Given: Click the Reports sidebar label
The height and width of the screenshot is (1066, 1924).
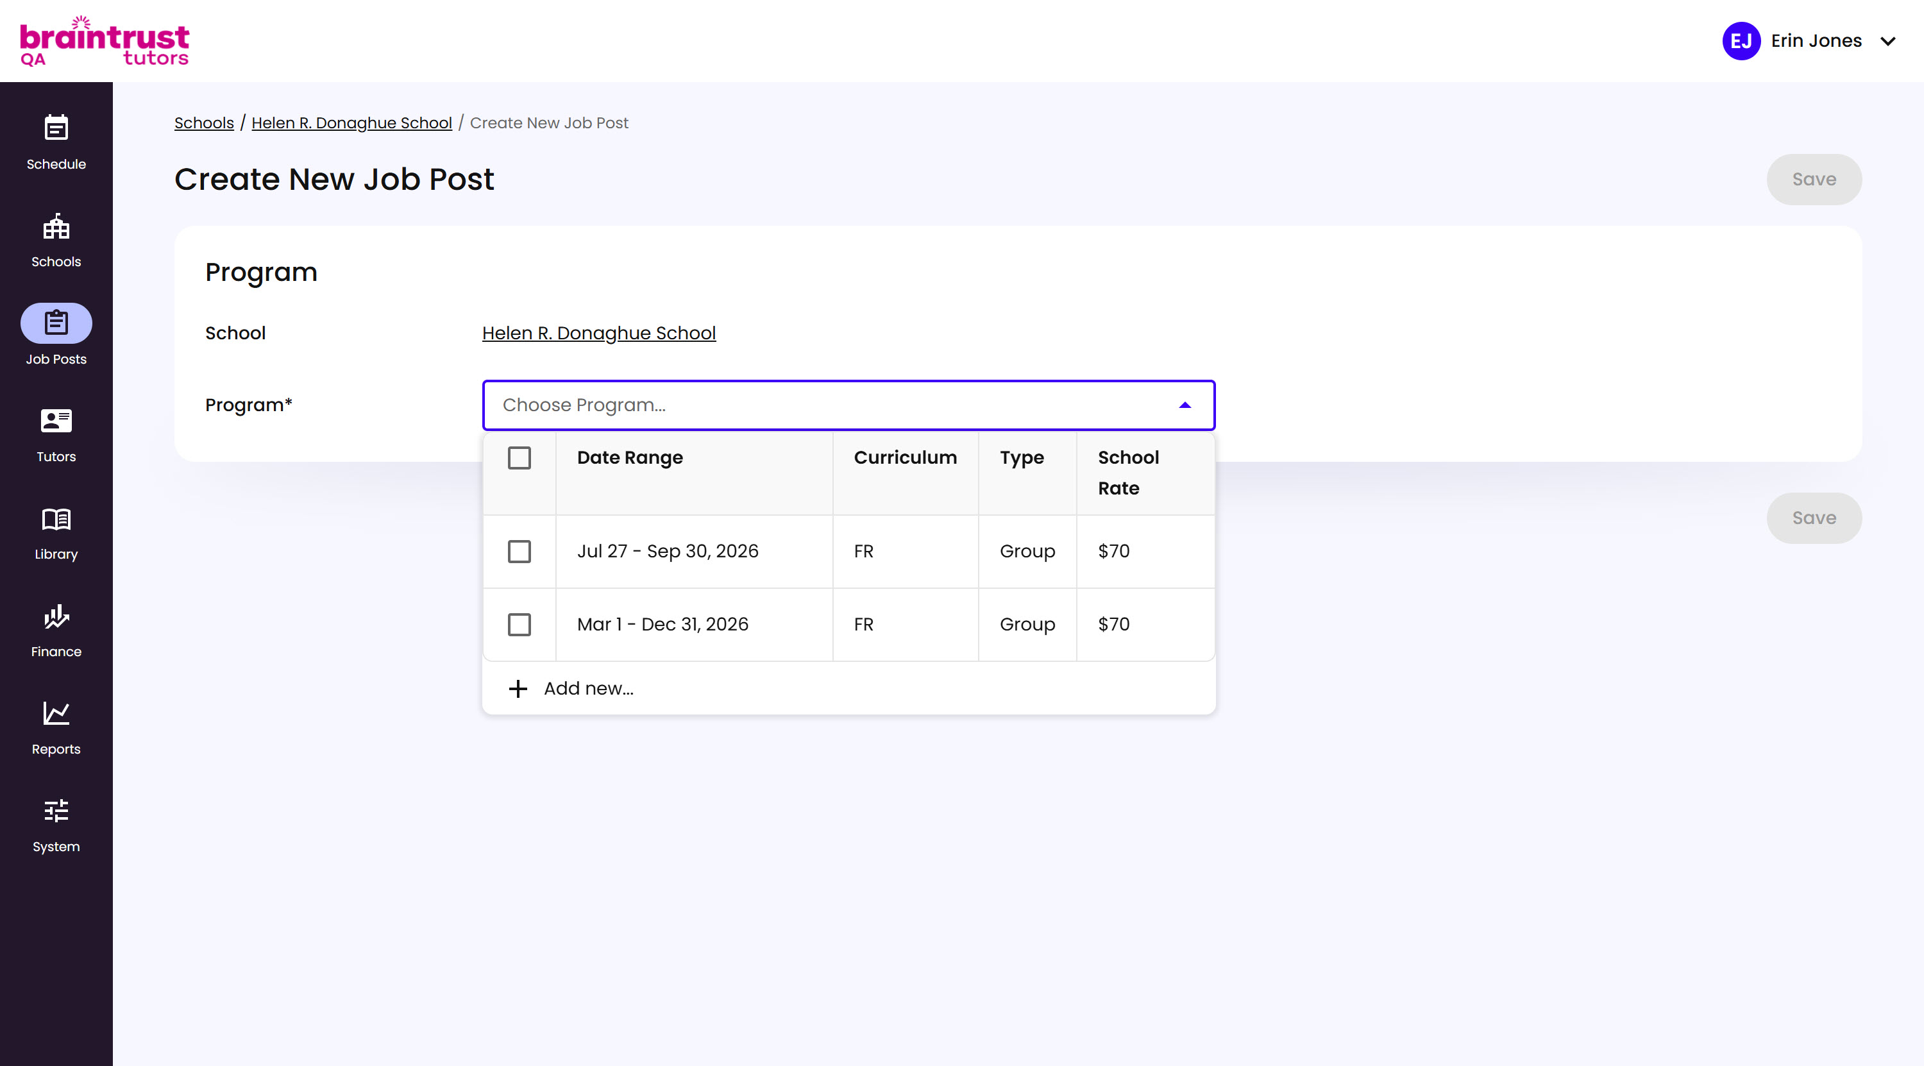Looking at the screenshot, I should [56, 749].
